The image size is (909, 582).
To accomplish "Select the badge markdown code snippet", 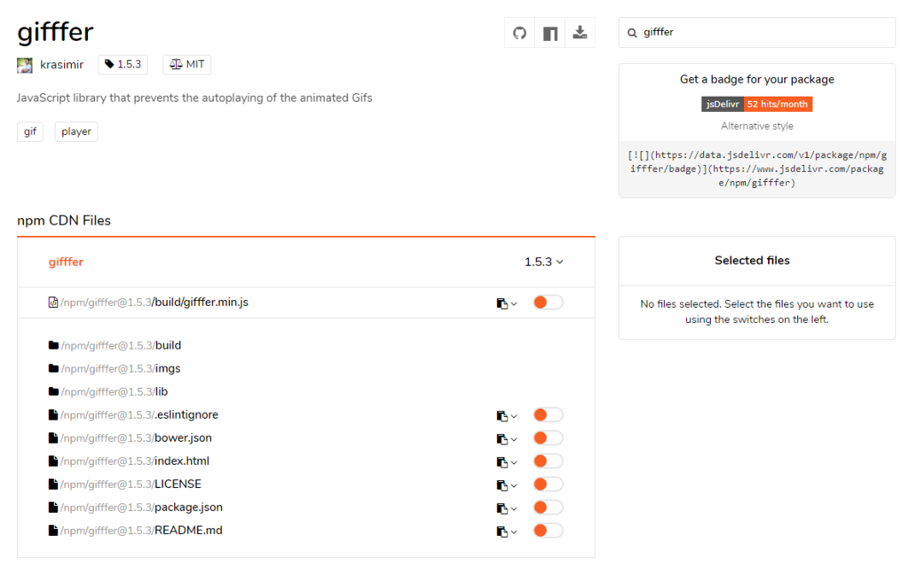I will click(x=756, y=169).
